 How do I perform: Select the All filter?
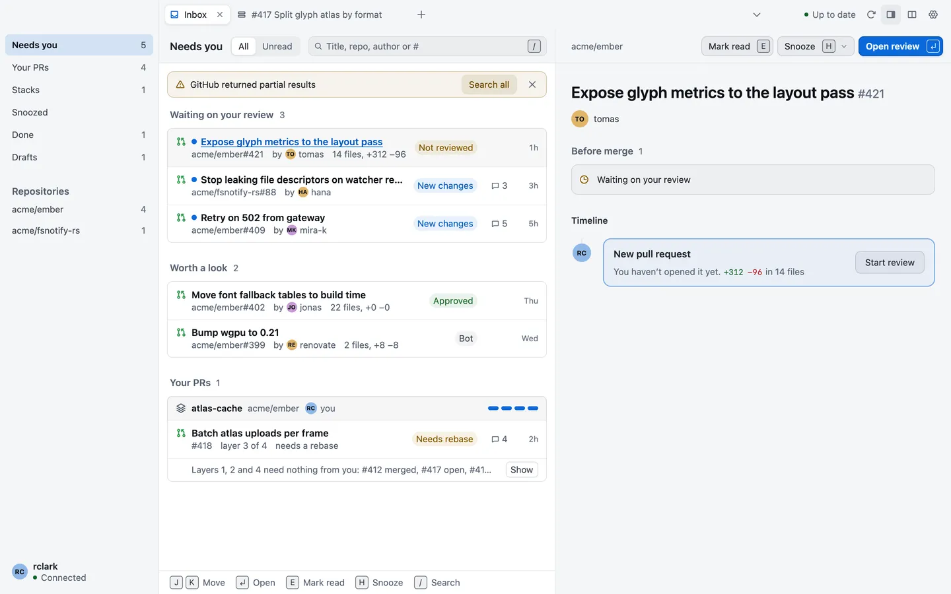coord(244,46)
